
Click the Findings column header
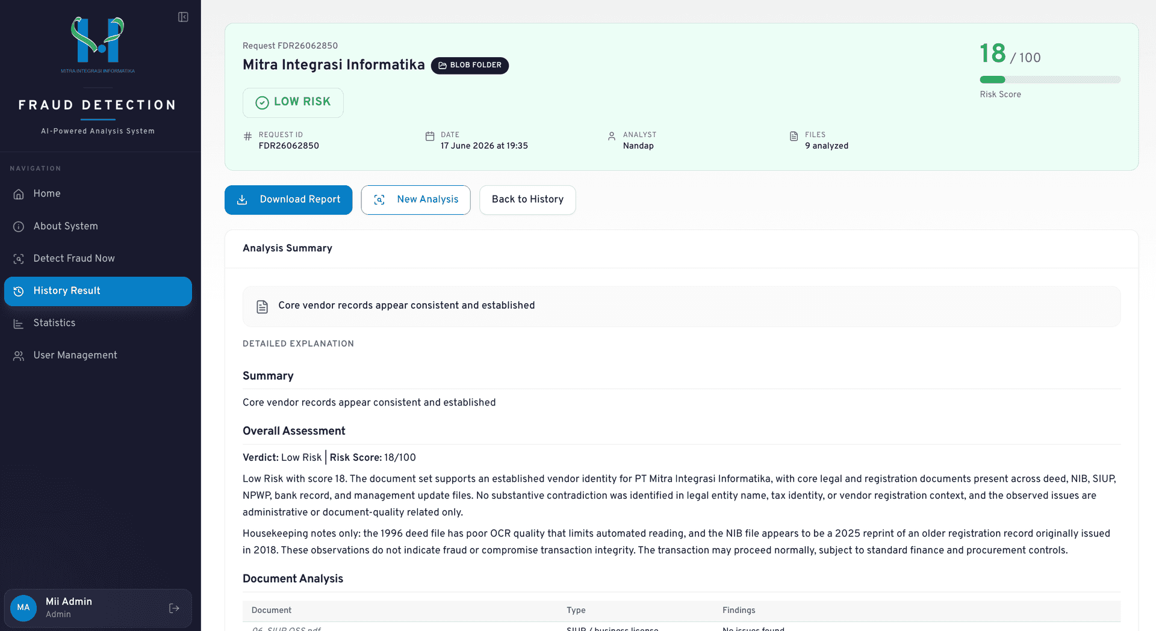click(x=739, y=611)
